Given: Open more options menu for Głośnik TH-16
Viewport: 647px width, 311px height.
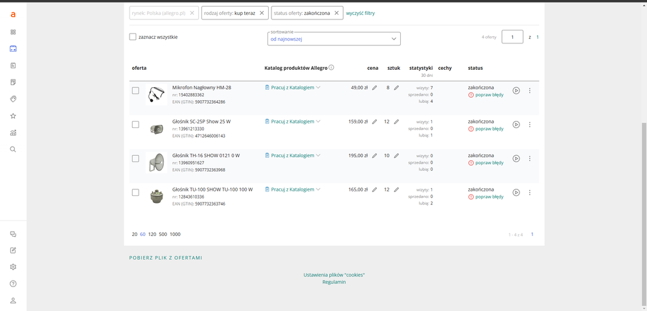Looking at the screenshot, I should point(530,158).
